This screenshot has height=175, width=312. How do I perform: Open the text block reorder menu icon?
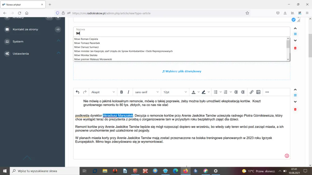[x=295, y=95]
